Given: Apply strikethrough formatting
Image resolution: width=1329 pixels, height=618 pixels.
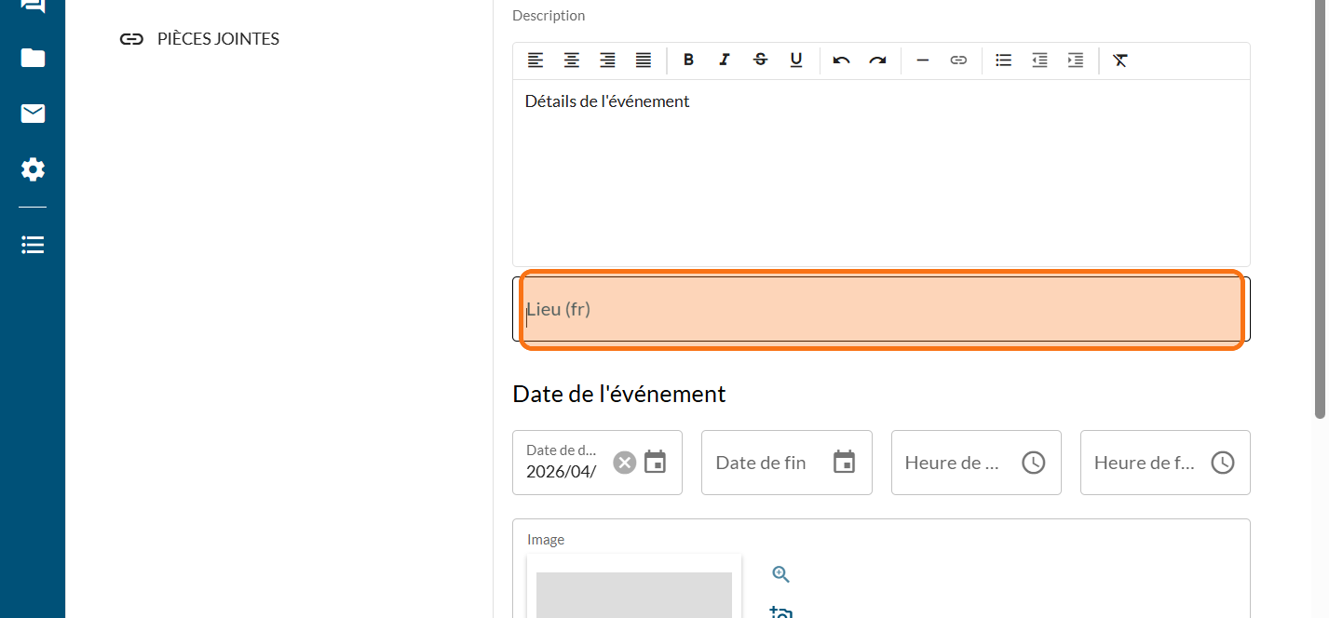Looking at the screenshot, I should [x=760, y=60].
